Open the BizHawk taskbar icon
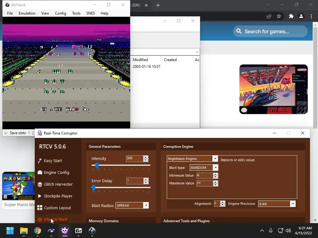318x238 pixels. [92, 231]
